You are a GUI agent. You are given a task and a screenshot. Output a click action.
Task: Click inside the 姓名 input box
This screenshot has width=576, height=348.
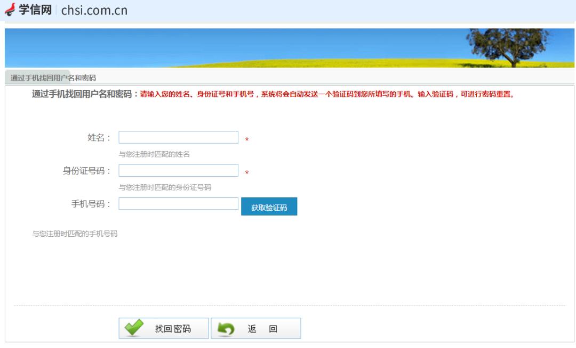[178, 137]
